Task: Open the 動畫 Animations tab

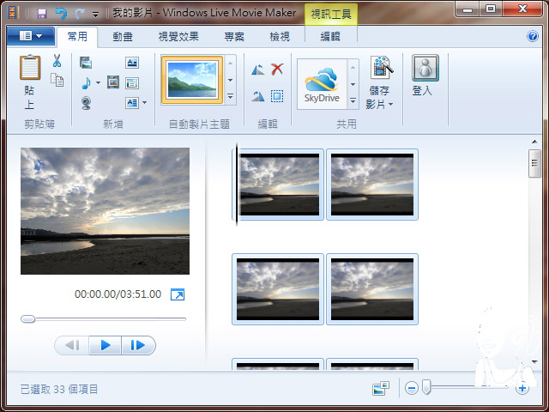Action: click(123, 36)
